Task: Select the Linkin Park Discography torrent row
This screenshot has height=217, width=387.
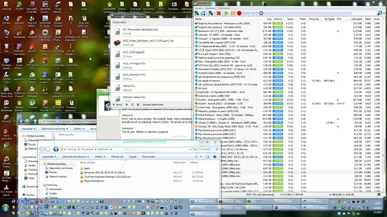Action: coord(287,107)
